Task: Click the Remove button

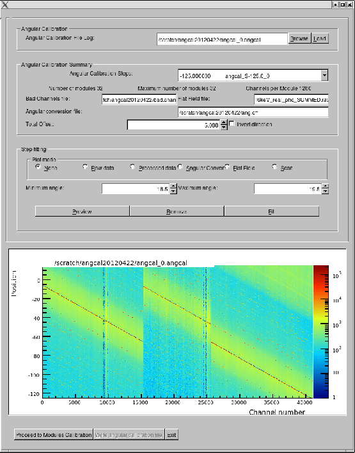Action: click(177, 211)
